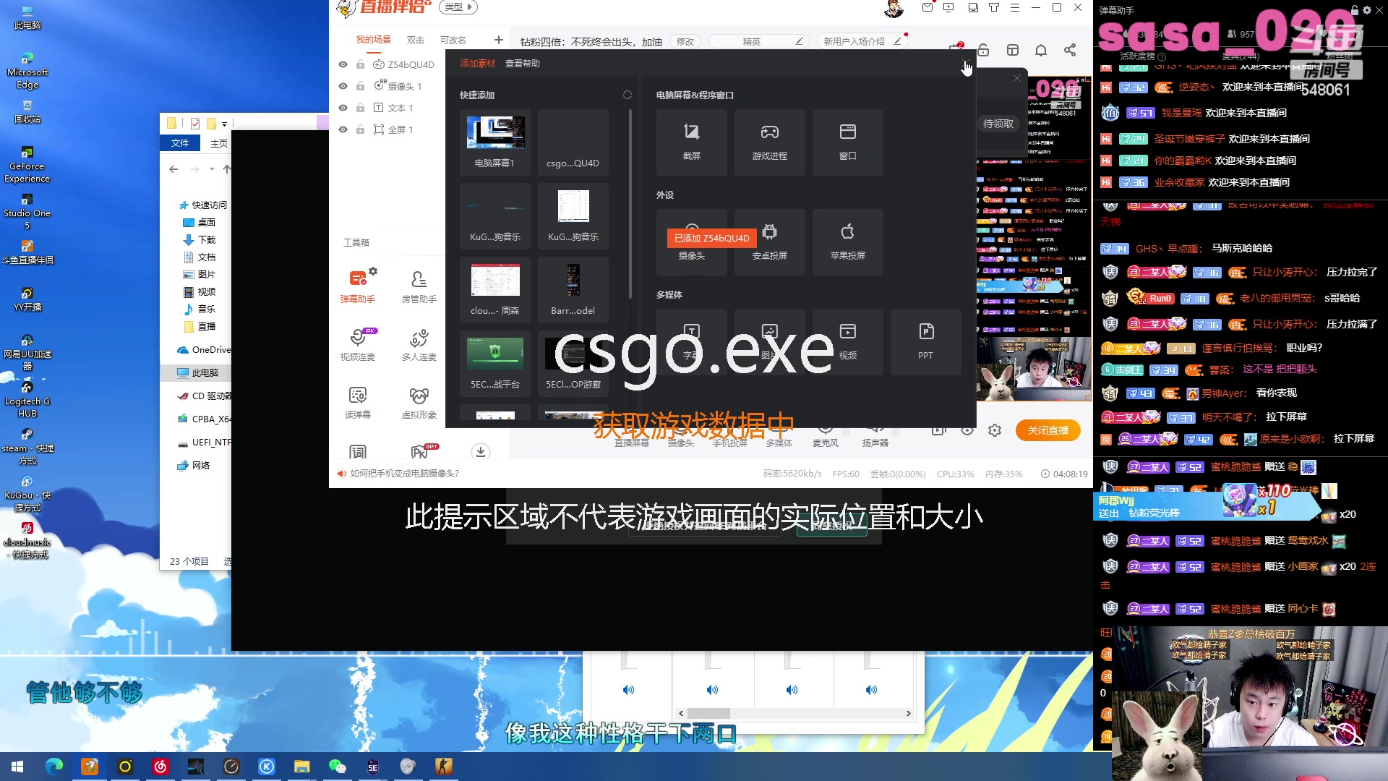This screenshot has height=781, width=1388.
Task: Switch to 双击 scene tab
Action: click(416, 40)
